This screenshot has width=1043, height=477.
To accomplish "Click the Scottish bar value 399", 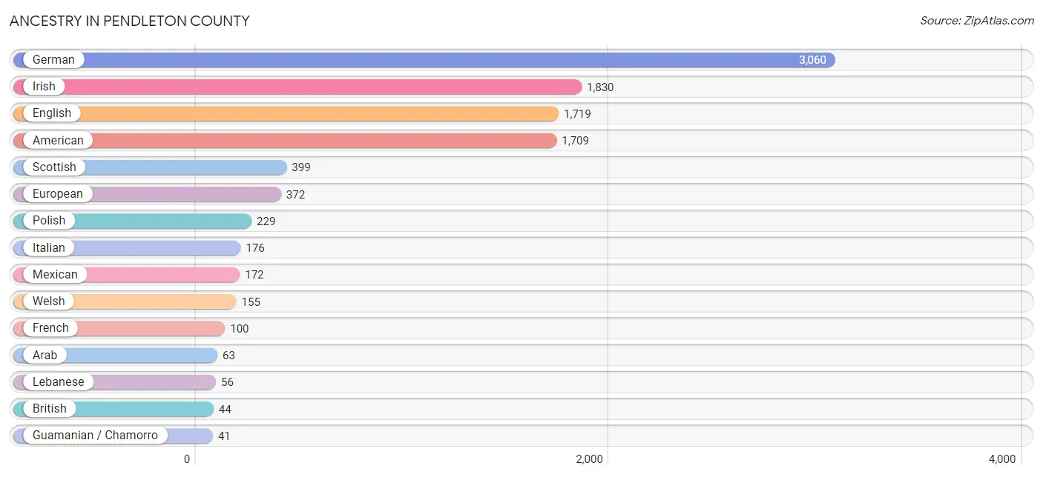I will click(x=301, y=167).
